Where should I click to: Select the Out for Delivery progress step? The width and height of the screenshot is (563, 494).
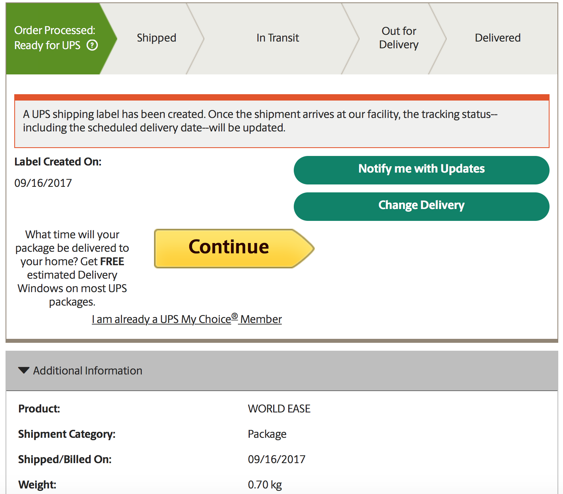click(x=399, y=38)
